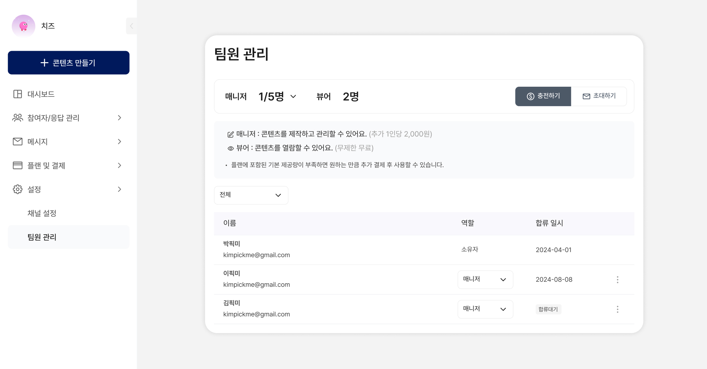
Task: Open the three-dot menu for 김픽미
Action: pyautogui.click(x=617, y=309)
